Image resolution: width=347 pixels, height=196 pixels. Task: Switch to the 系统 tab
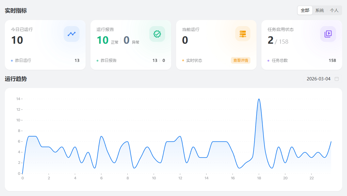click(x=320, y=10)
